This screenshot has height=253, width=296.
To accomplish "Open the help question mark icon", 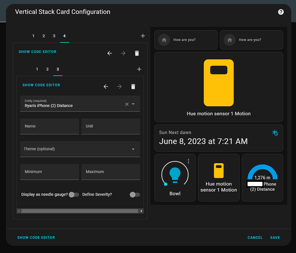I will tap(280, 12).
